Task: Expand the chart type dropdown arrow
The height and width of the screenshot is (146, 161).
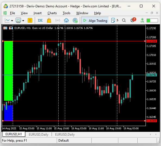Action: (12, 21)
